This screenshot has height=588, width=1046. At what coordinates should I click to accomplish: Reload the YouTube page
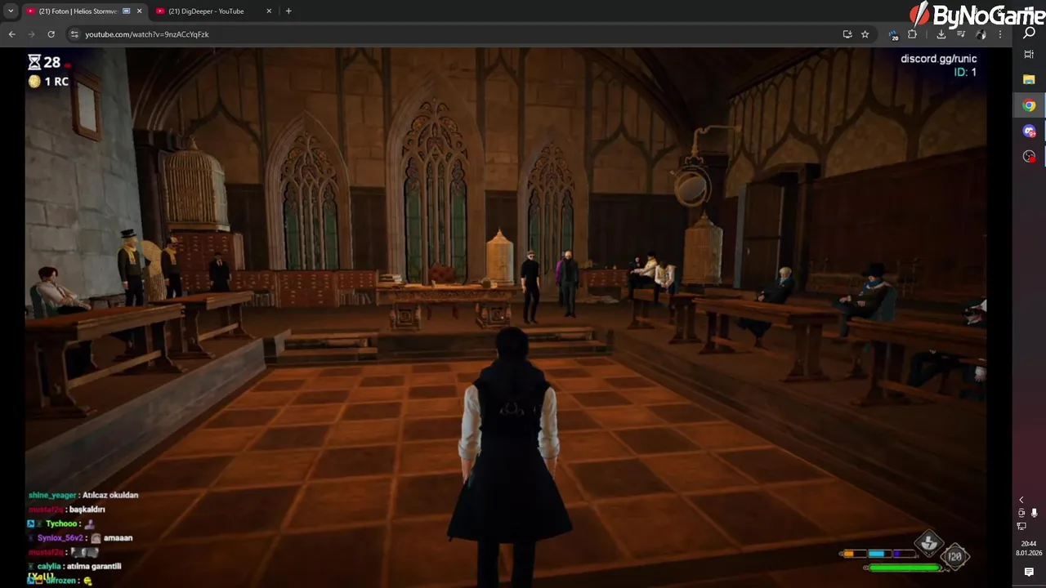click(51, 34)
